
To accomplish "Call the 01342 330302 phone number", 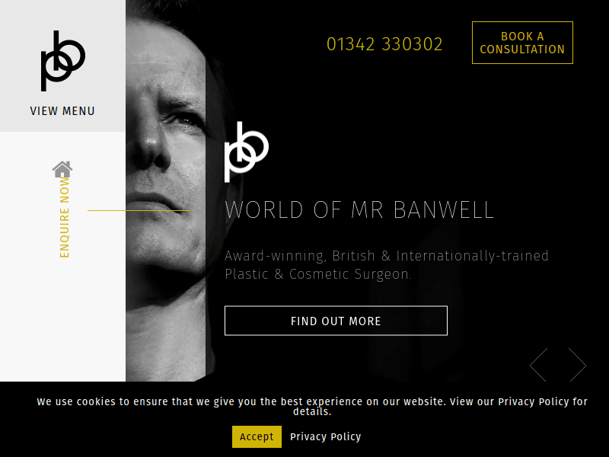I will [384, 44].
